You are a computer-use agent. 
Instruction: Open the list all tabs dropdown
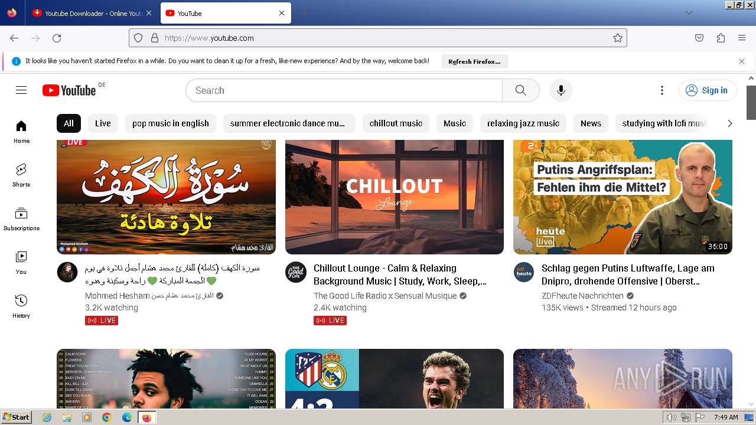(x=689, y=13)
